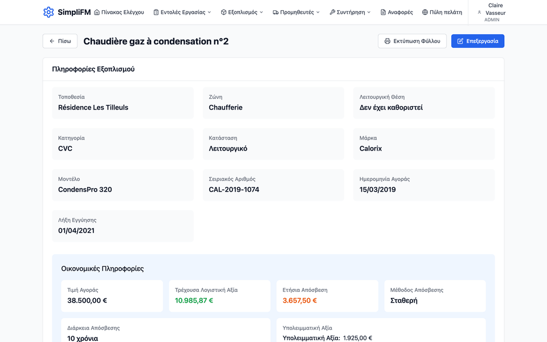Click the brand value Calorix
This screenshot has width=547, height=342.
370,149
